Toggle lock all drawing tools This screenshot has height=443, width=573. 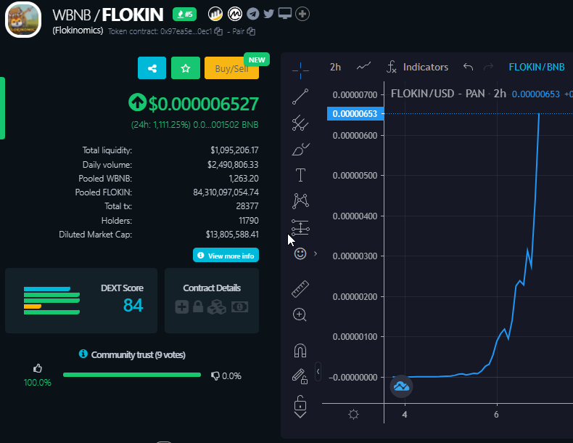(x=300, y=402)
